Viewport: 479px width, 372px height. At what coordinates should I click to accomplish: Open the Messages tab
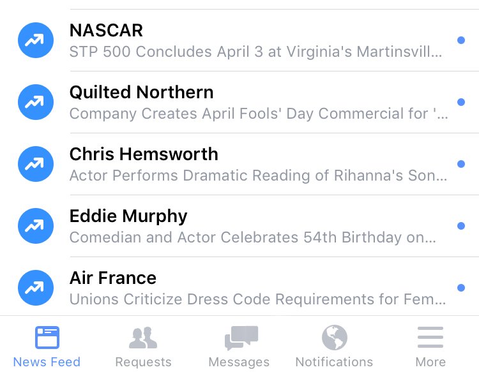[x=240, y=346]
